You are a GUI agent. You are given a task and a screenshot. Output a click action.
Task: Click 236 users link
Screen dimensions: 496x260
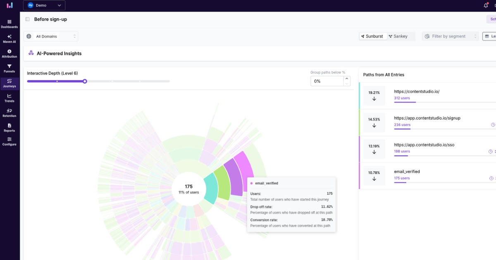point(402,125)
